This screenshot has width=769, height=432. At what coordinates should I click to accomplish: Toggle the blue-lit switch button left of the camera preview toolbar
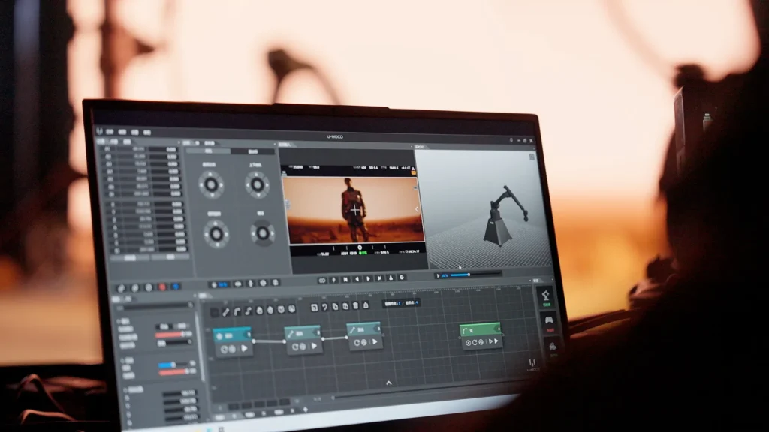219,284
